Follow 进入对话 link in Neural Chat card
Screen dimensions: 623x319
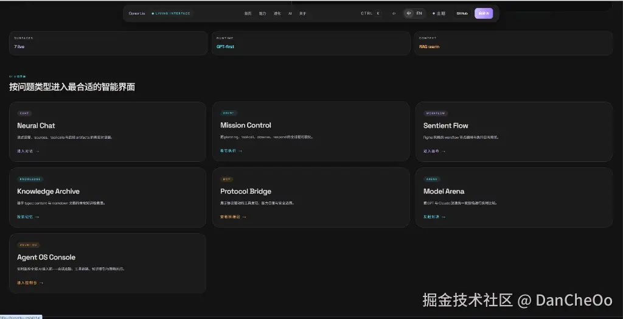point(28,151)
